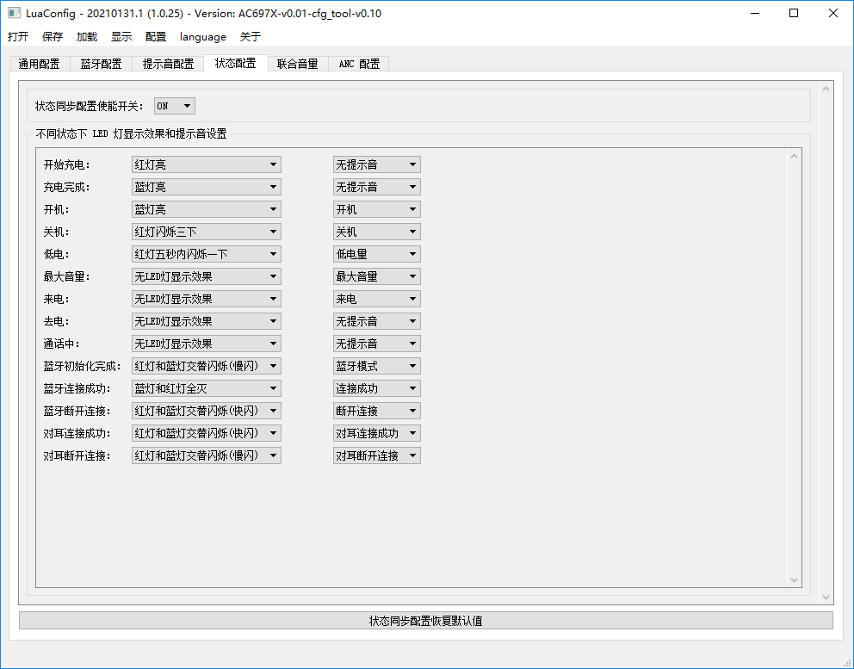Open 状态同步配置使能开关 ON dropdown
The width and height of the screenshot is (854, 669).
tap(174, 106)
